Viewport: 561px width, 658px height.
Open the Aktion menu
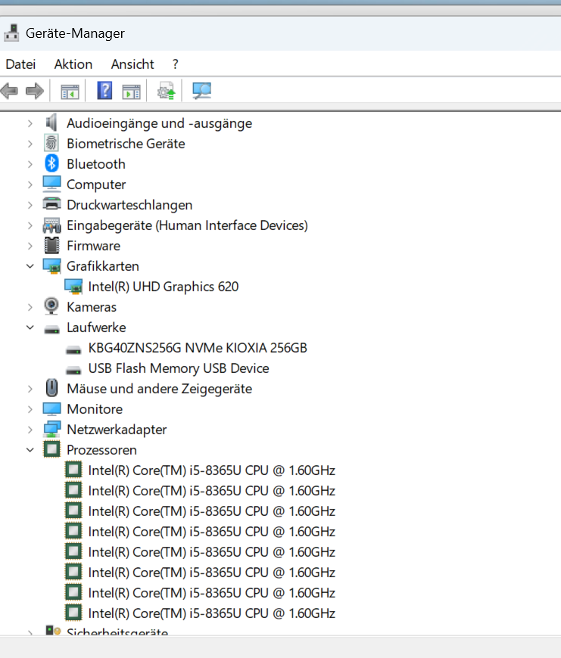click(x=73, y=64)
